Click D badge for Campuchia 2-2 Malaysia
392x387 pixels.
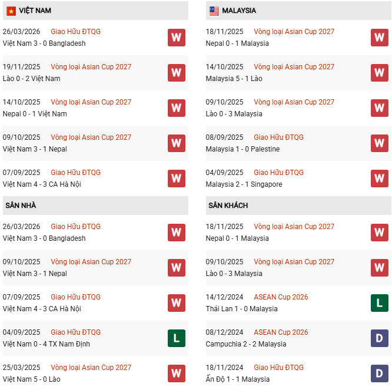[x=379, y=338]
